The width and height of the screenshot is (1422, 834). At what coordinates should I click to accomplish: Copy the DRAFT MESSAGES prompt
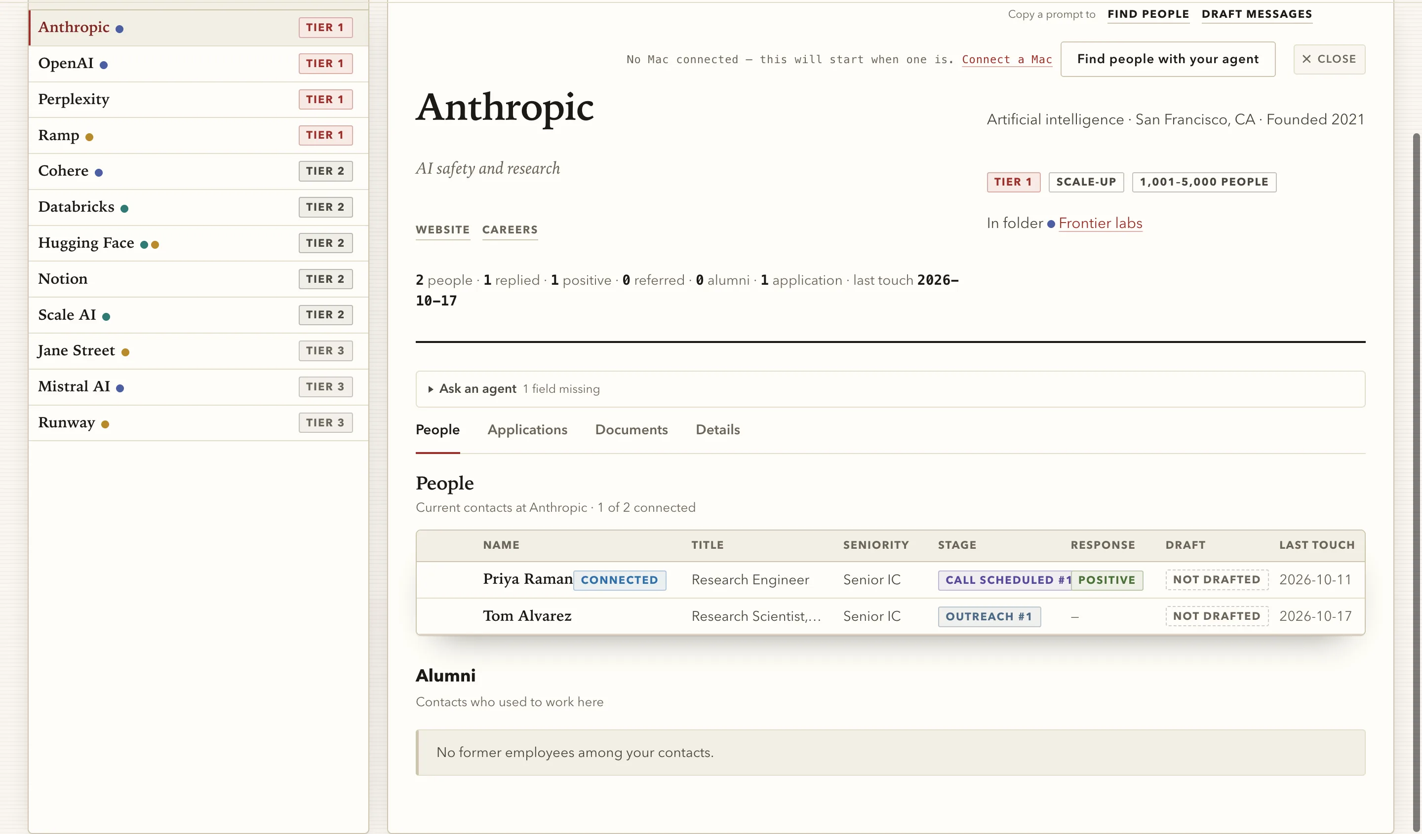(x=1257, y=14)
